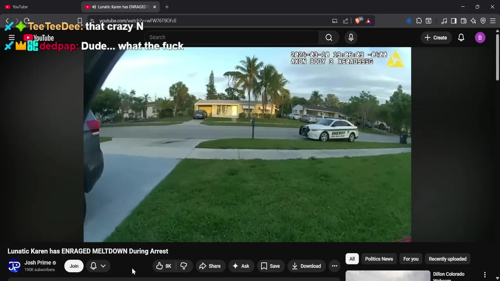Dislike the video with thumbs down

point(184,266)
